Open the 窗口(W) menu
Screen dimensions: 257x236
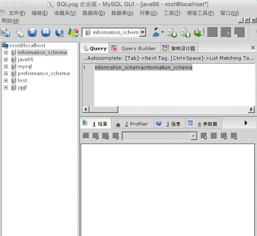point(229,13)
